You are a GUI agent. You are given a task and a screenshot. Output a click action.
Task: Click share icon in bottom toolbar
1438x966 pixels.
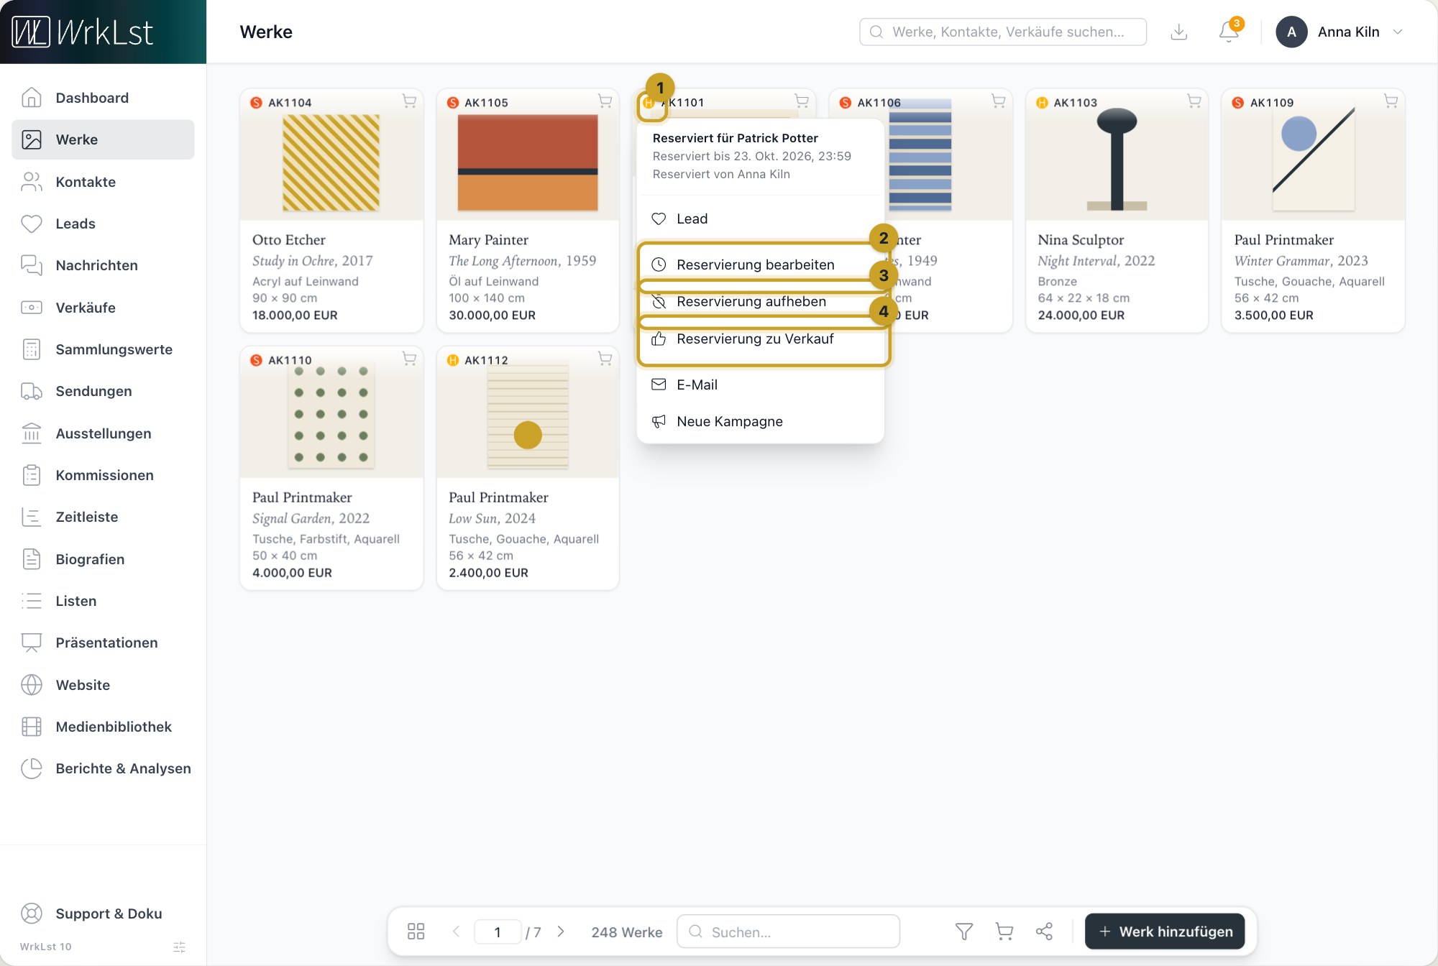click(x=1044, y=931)
